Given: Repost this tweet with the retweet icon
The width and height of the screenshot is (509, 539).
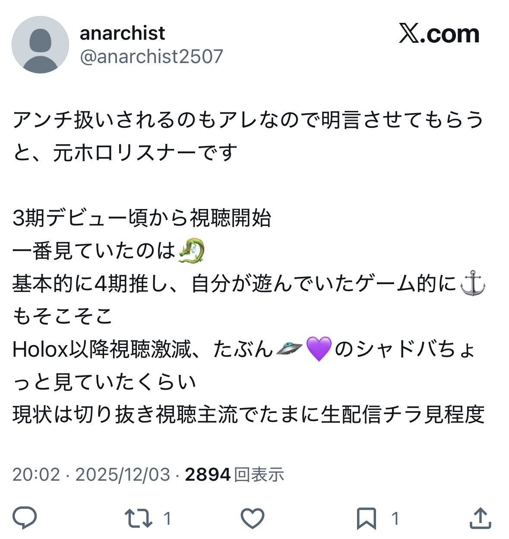Looking at the screenshot, I should (x=138, y=518).
